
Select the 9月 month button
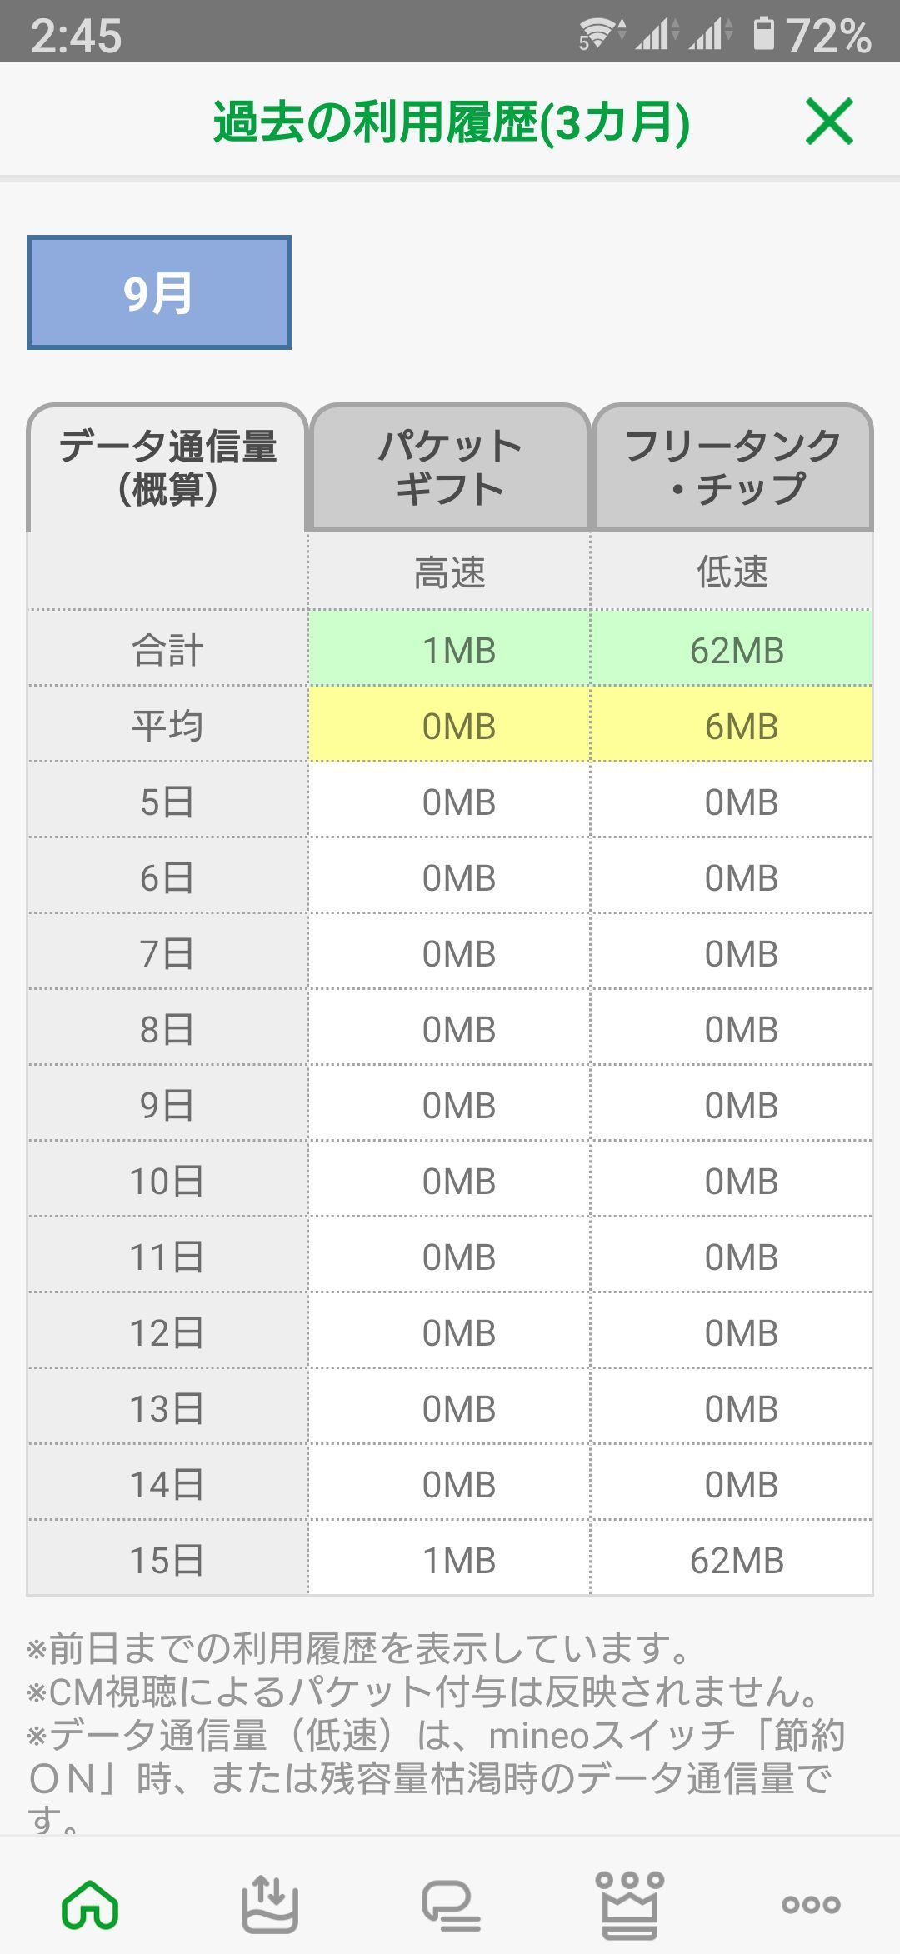159,292
